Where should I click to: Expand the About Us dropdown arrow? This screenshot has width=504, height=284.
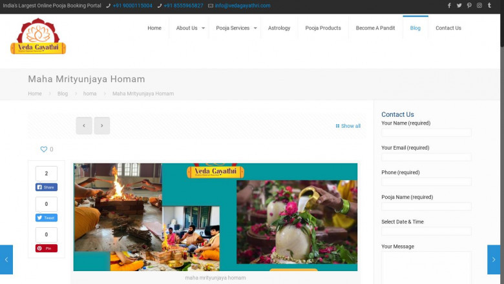click(x=204, y=28)
